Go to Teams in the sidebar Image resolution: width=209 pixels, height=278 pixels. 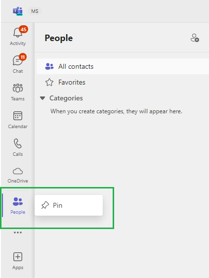point(18,92)
